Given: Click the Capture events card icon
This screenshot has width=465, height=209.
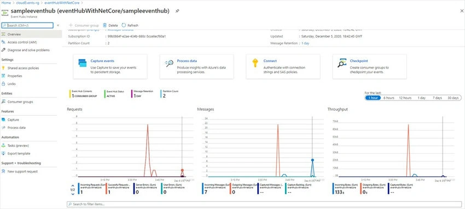Looking at the screenshot, I should tap(83, 63).
